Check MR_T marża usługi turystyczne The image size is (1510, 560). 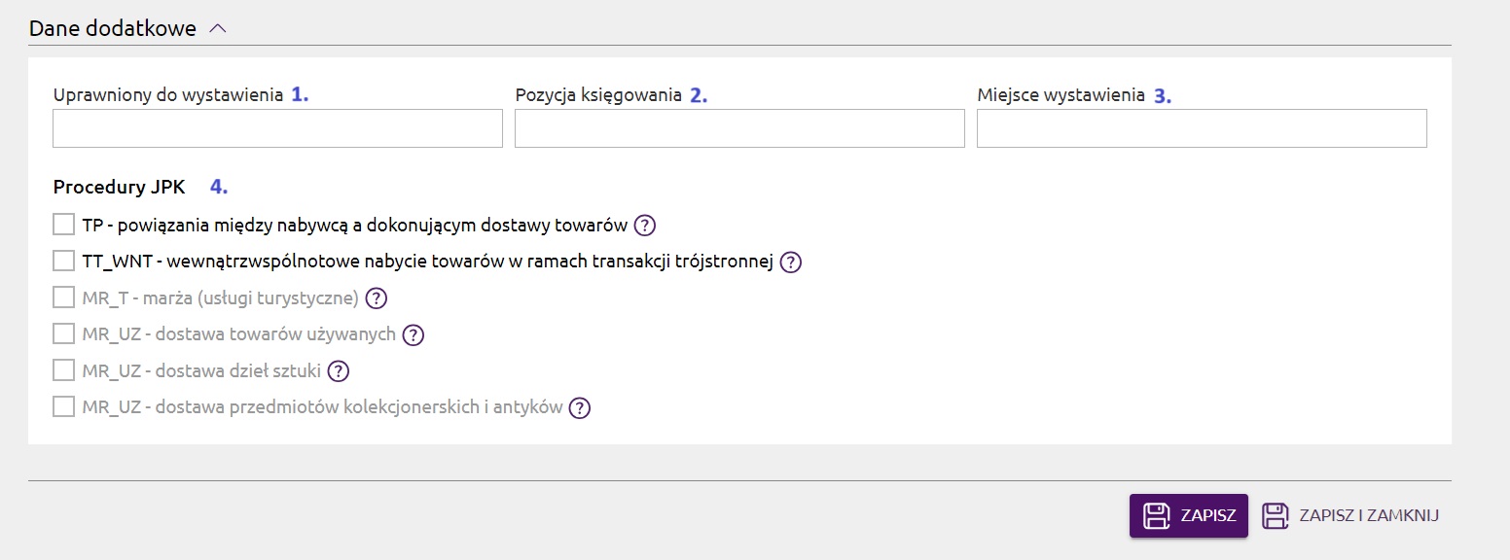pyautogui.click(x=63, y=297)
